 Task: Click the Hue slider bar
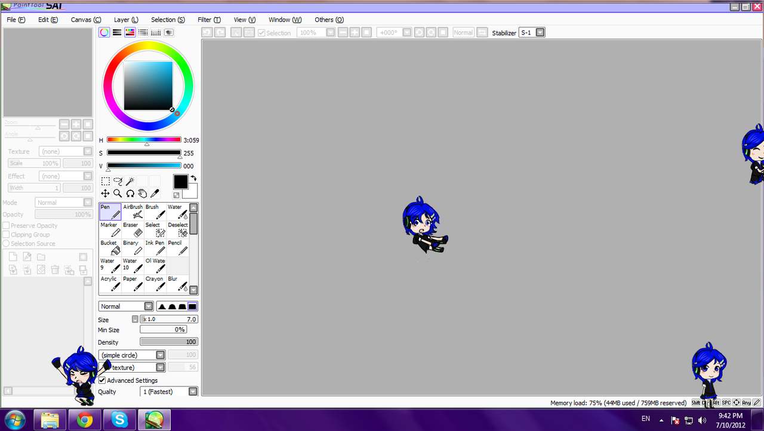(x=144, y=140)
